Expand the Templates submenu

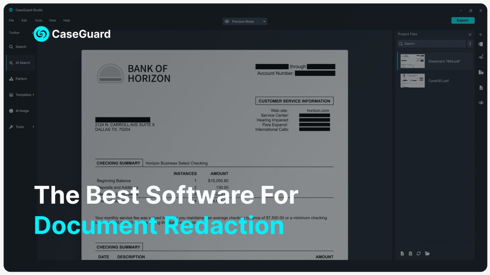pos(22,95)
